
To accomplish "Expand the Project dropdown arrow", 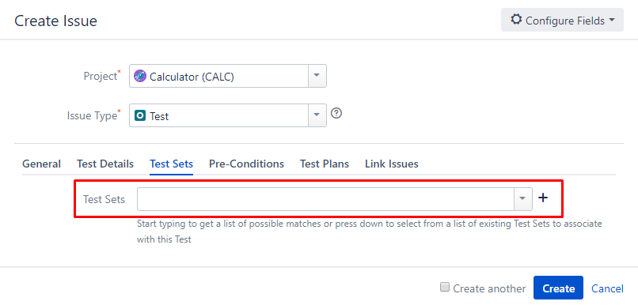I will pos(317,76).
